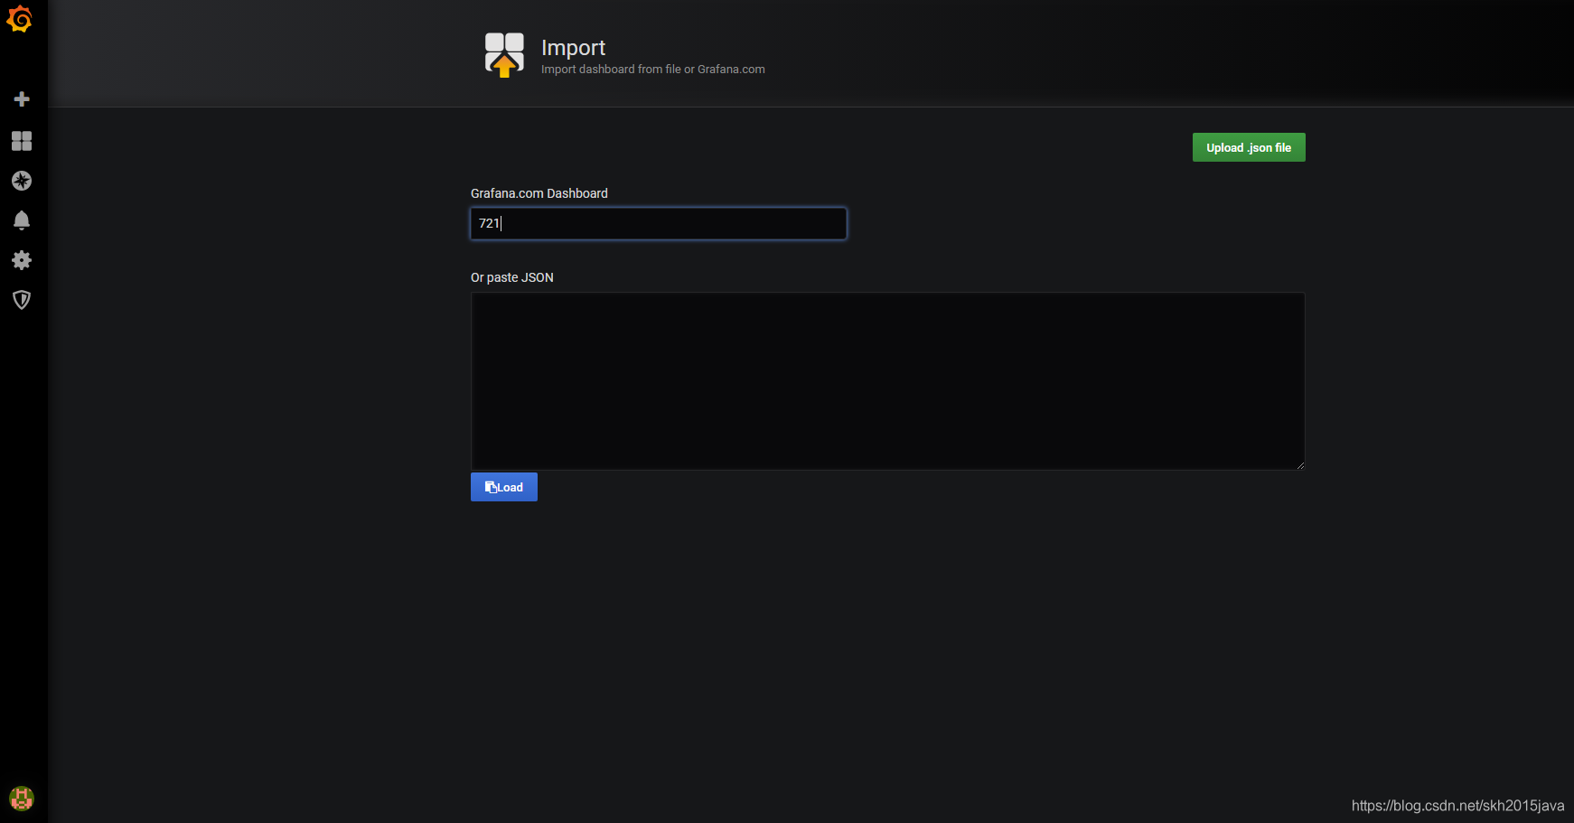Viewport: 1574px width, 823px height.
Task: Open the Server Admin shield icon
Action: point(22,300)
